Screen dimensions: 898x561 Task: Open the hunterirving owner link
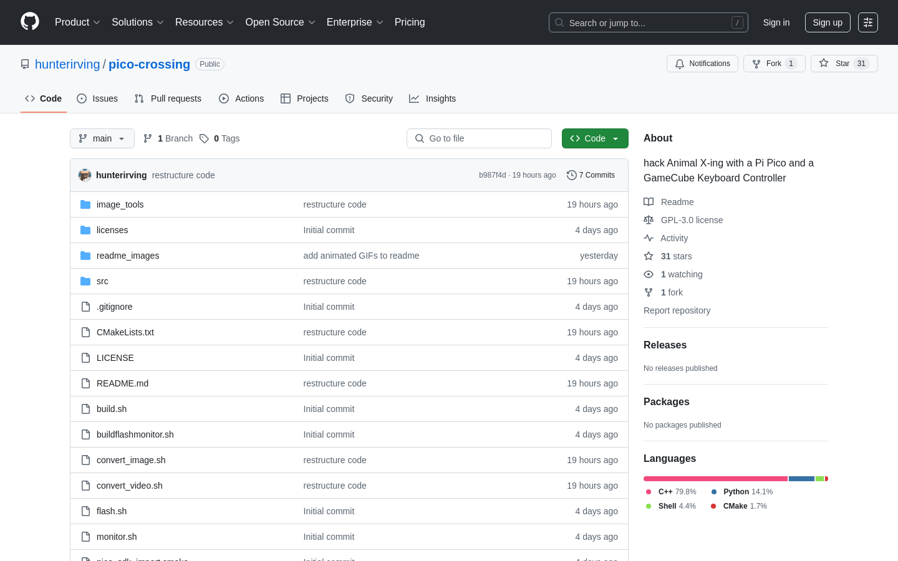67,64
